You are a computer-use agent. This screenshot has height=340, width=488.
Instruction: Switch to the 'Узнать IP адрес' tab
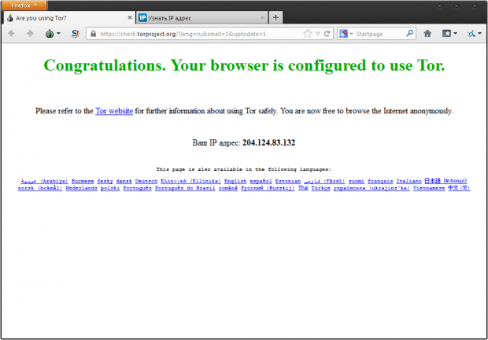pos(197,17)
